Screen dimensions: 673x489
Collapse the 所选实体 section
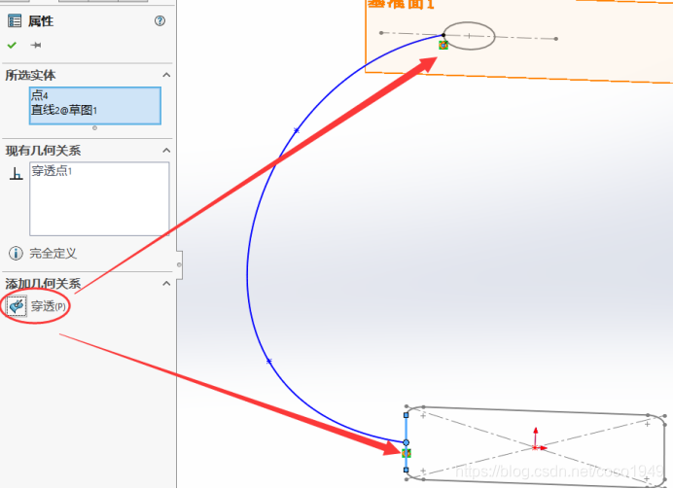(x=166, y=75)
